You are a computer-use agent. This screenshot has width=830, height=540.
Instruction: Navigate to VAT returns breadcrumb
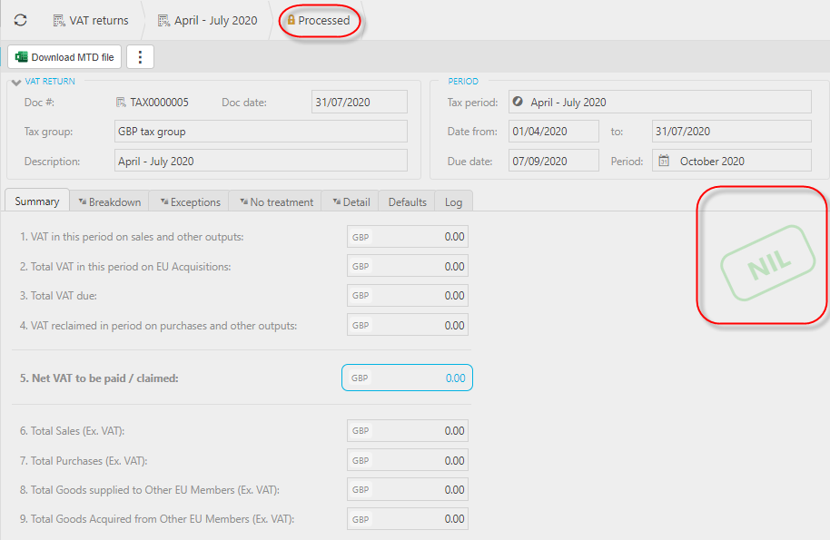point(91,20)
